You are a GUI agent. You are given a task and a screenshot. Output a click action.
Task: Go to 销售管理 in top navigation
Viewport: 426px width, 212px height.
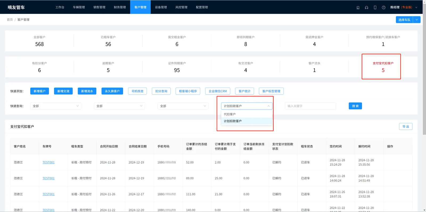(x=99, y=7)
